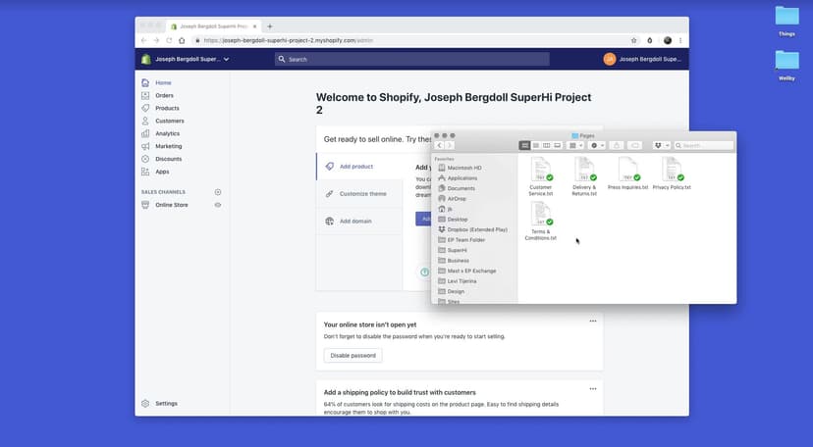Open the Analytics section
The width and height of the screenshot is (813, 447).
coord(167,133)
